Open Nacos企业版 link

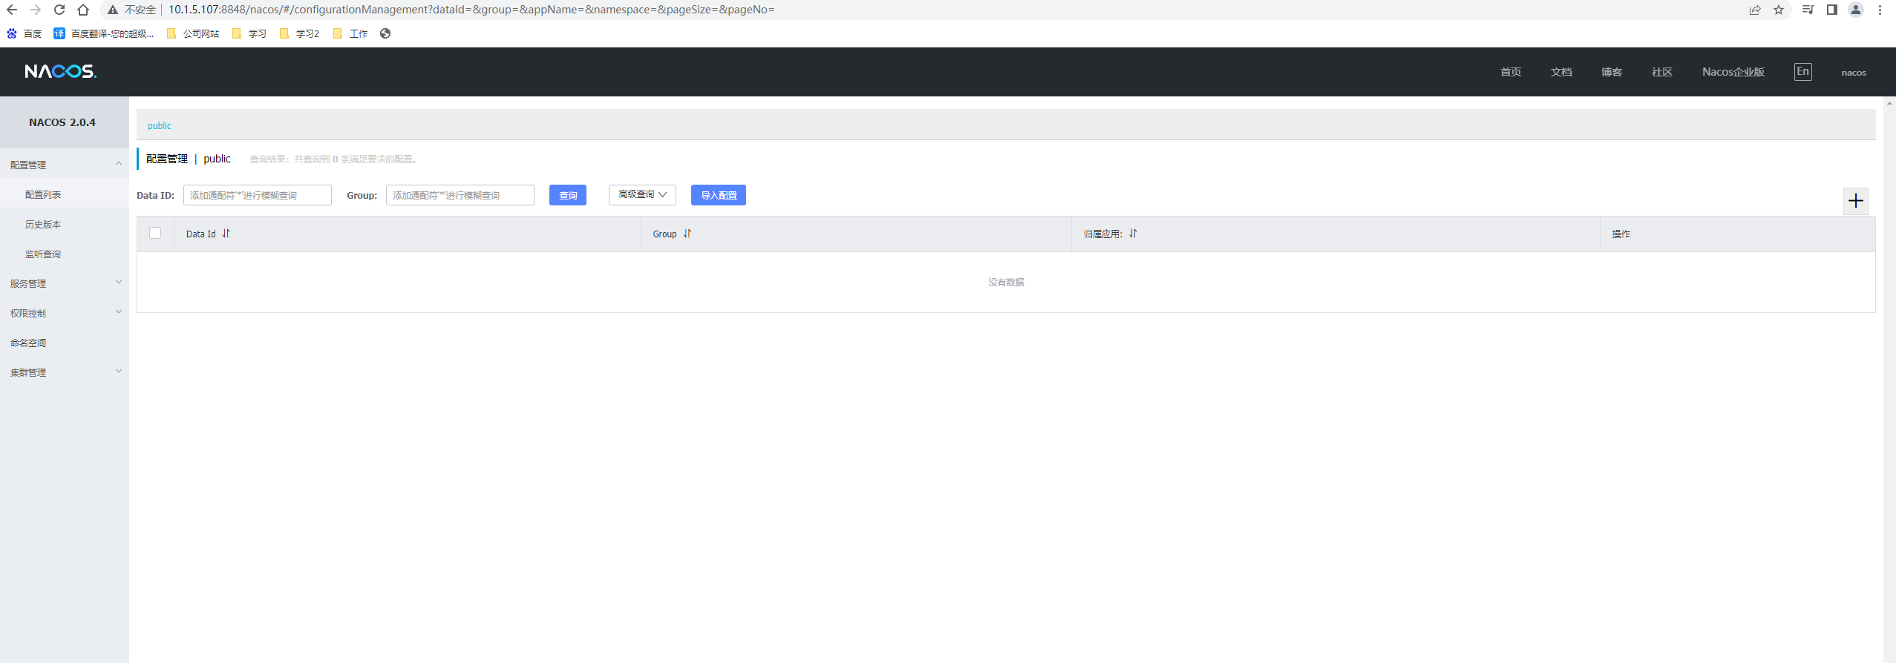coord(1733,72)
